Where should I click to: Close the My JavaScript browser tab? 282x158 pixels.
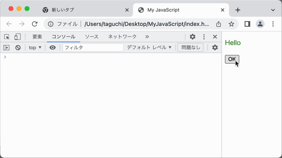coord(223,10)
